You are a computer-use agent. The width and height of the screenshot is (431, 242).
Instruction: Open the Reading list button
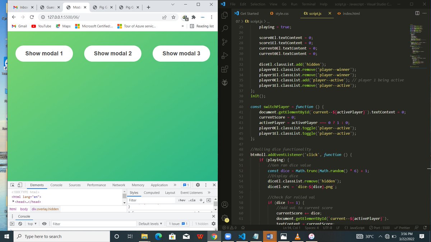click(x=202, y=26)
